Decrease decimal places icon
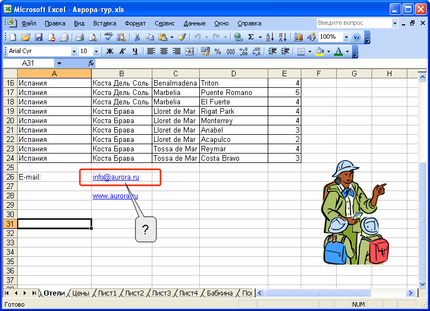Screen dimensions: 430x311 click(x=256, y=51)
